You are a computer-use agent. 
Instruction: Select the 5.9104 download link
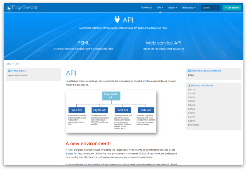click(x=191, y=93)
